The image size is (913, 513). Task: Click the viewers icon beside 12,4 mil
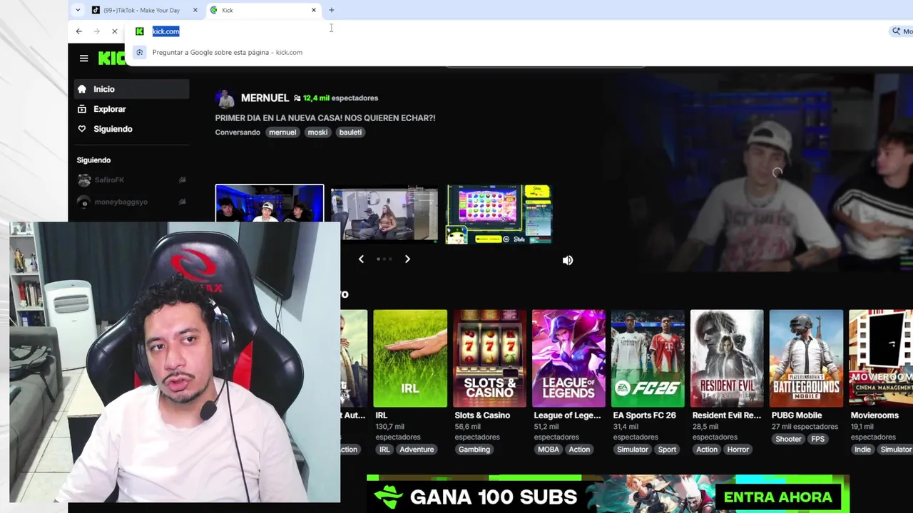(x=297, y=98)
